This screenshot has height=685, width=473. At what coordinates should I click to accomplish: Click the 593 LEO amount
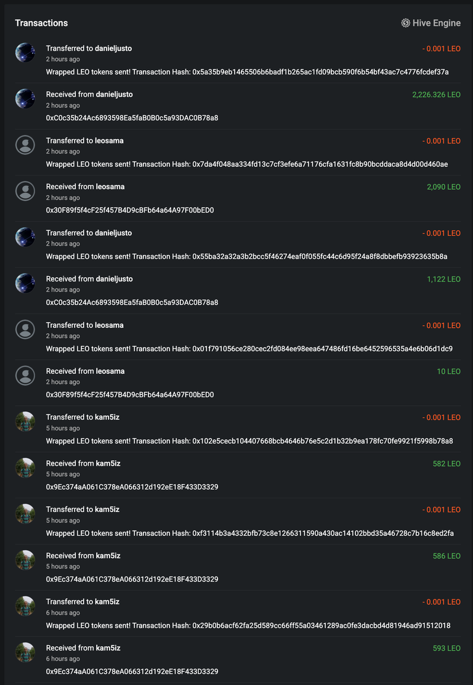pyautogui.click(x=447, y=648)
